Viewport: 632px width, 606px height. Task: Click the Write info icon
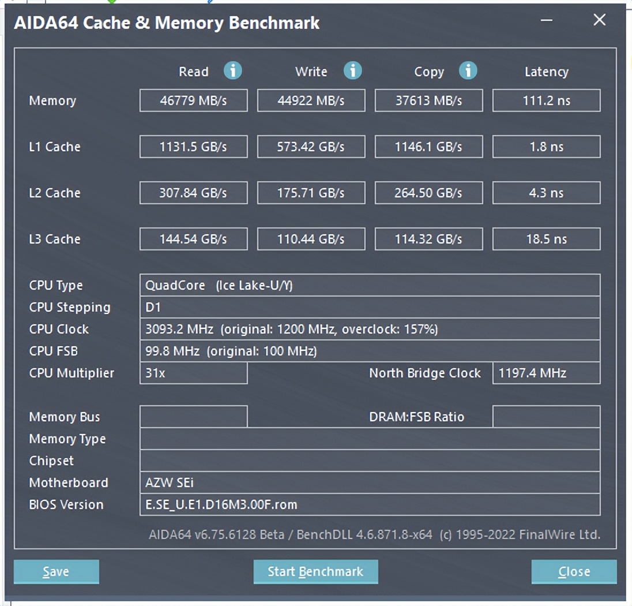[353, 71]
